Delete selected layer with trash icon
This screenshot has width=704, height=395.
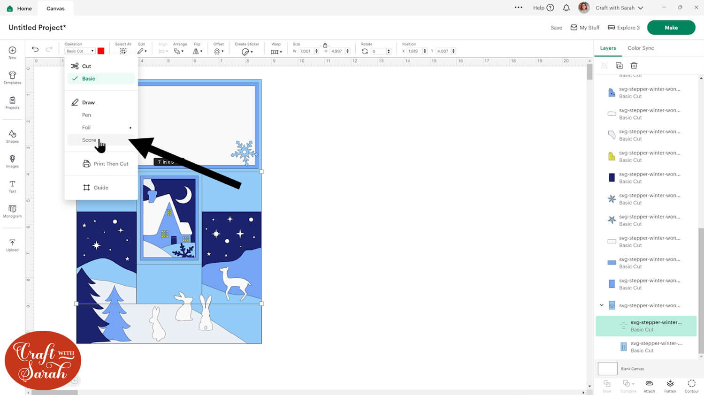(634, 66)
